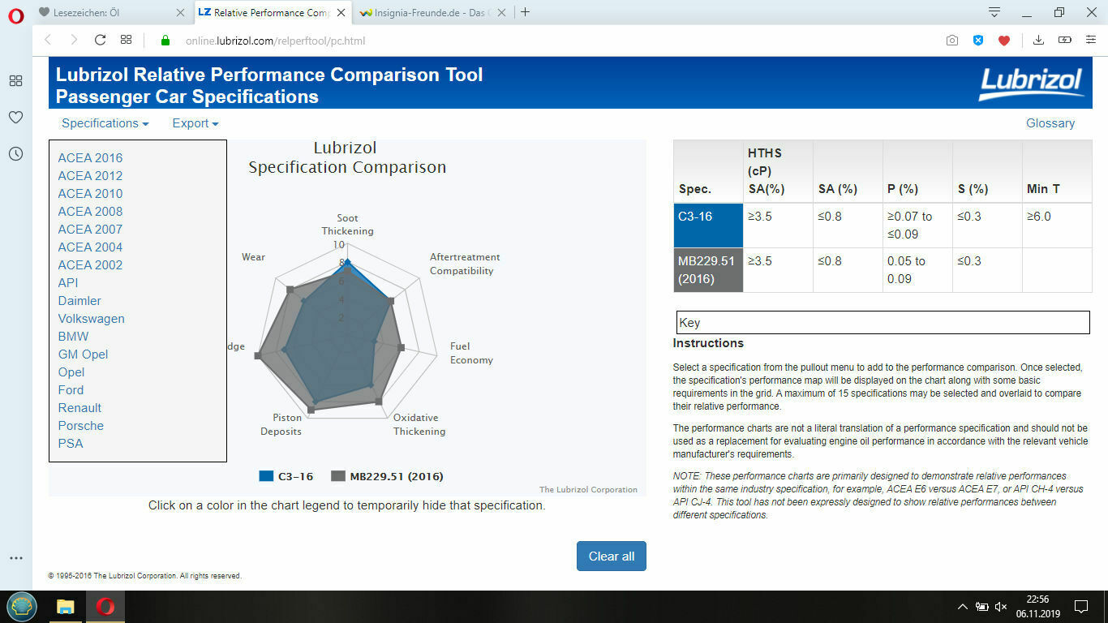The image size is (1108, 623).
Task: Click the blue C3-16 table cell
Action: pyautogui.click(x=707, y=225)
